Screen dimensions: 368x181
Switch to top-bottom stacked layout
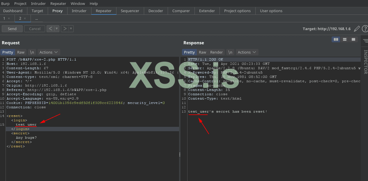pyautogui.click(x=345, y=39)
